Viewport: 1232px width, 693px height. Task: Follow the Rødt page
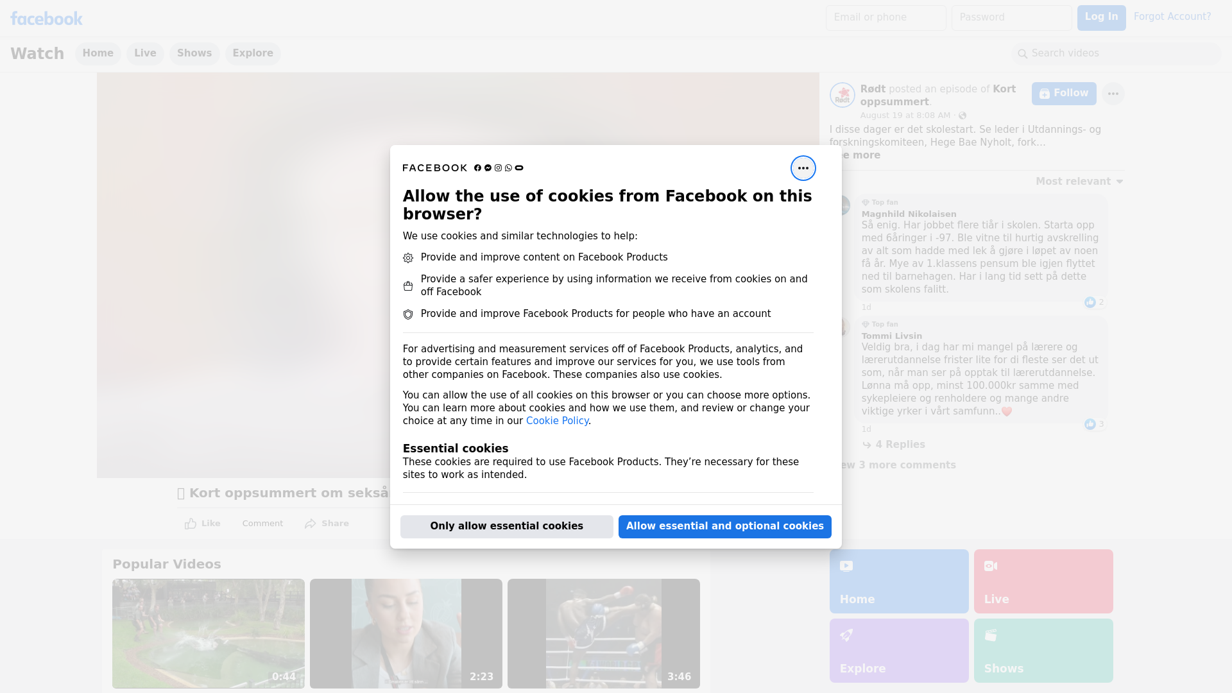(x=1063, y=94)
